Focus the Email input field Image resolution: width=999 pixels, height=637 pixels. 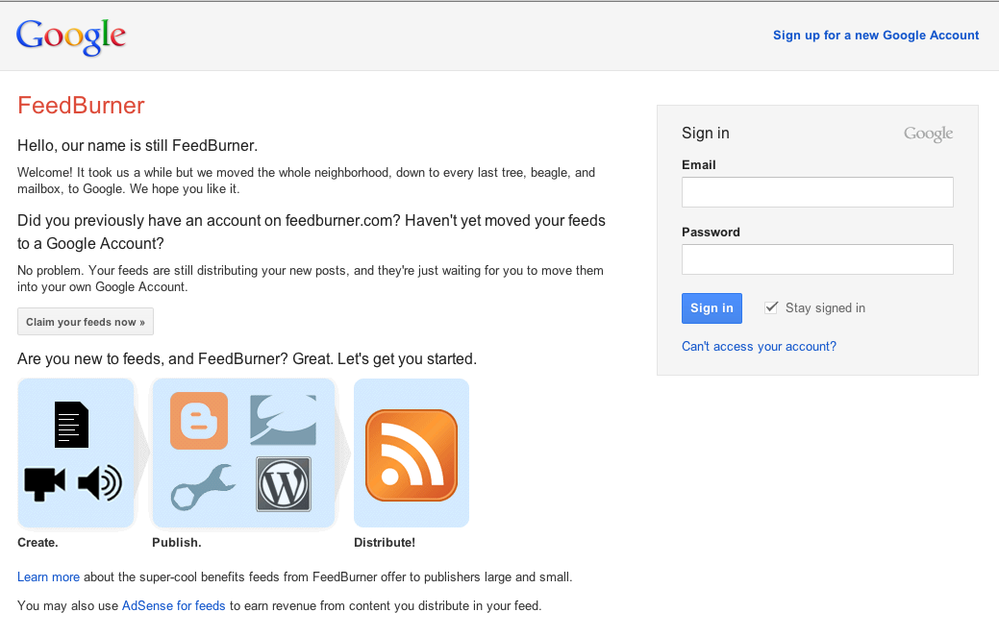(x=817, y=192)
